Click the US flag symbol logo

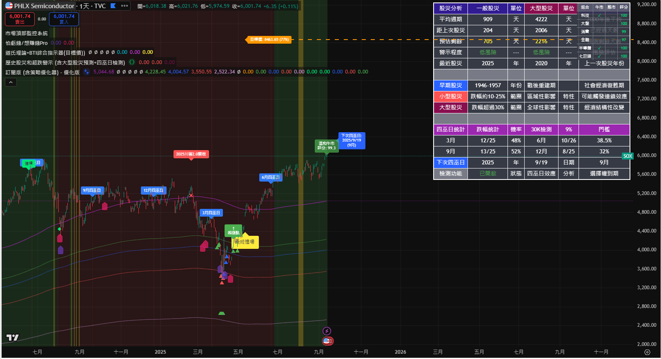[x=9, y=6]
